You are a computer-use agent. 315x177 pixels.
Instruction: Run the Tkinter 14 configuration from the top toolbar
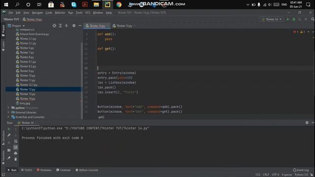288,19
